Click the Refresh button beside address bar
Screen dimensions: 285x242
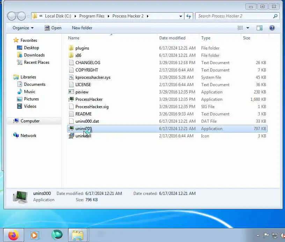[189, 16]
